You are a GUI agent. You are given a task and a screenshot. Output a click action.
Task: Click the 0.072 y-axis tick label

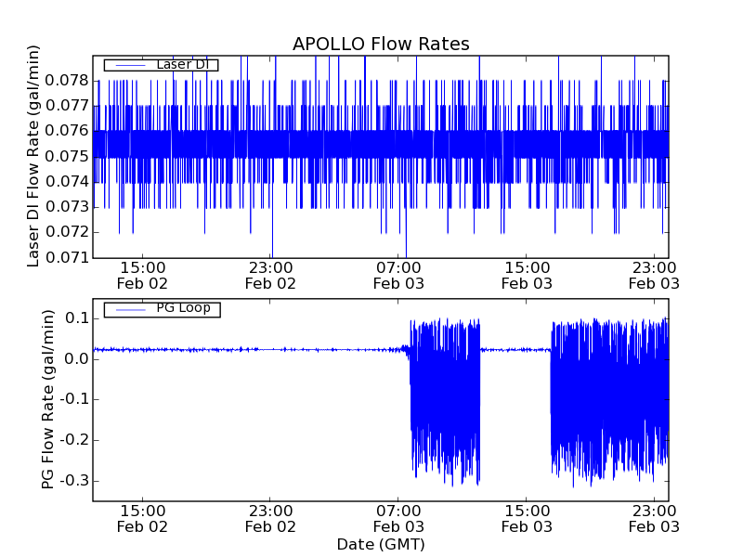pos(67,231)
